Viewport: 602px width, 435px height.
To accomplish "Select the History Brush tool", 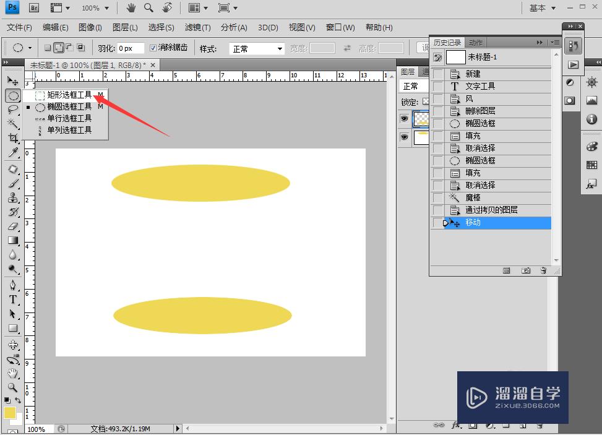I will [x=12, y=212].
